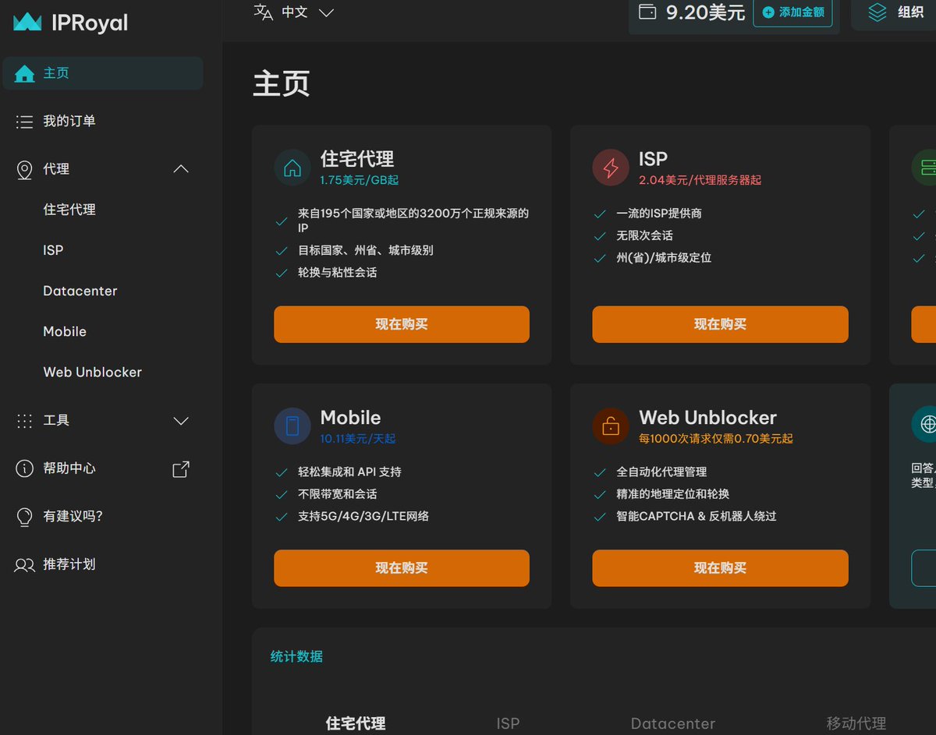Click the 住宅代理 card title
This screenshot has height=735, width=936.
tap(357, 159)
